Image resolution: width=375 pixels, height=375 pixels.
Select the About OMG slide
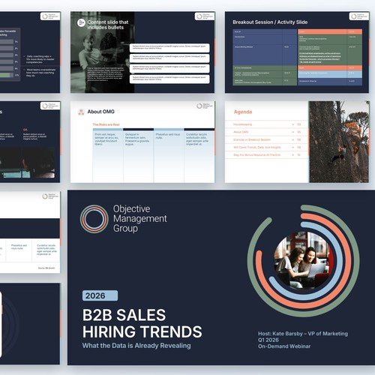tap(142, 142)
